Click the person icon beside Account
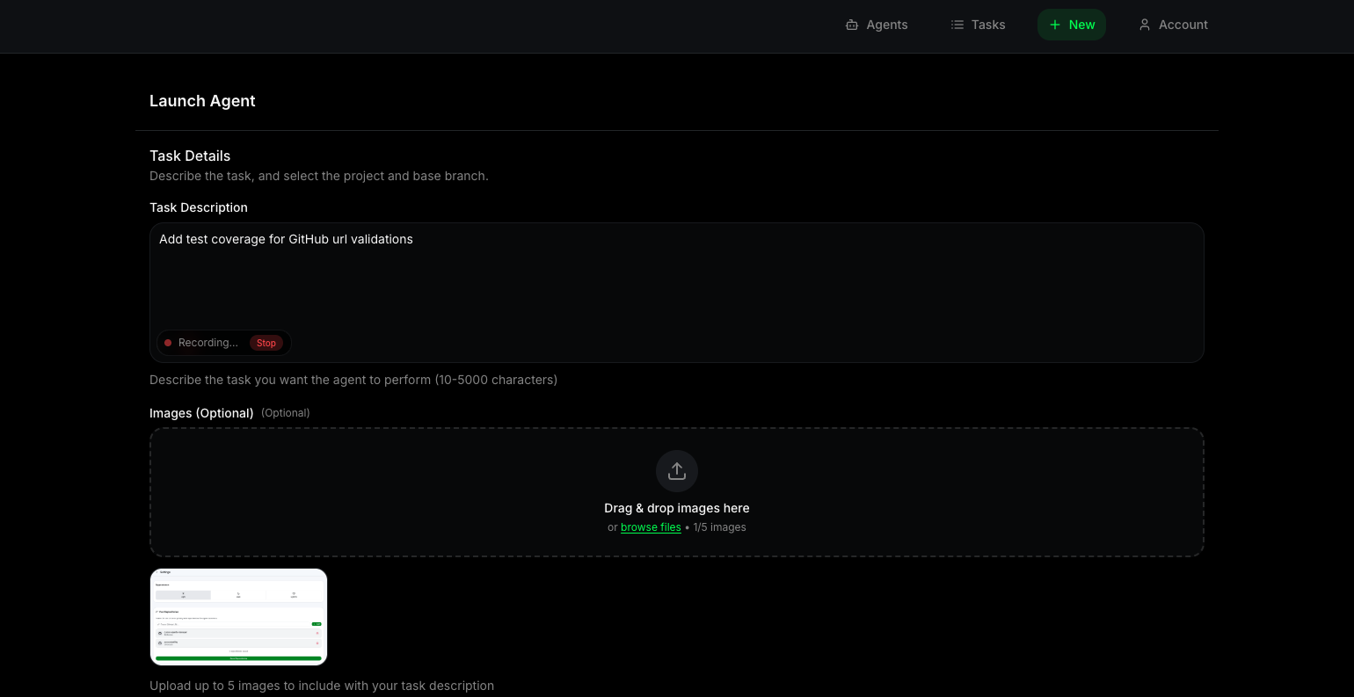This screenshot has height=697, width=1354. click(1144, 25)
